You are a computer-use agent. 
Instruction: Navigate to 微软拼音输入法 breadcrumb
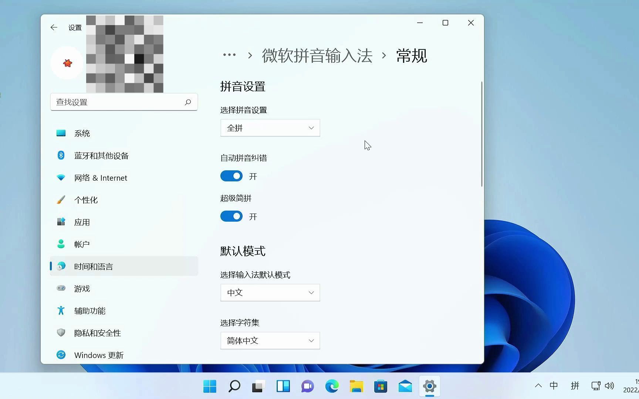[317, 56]
